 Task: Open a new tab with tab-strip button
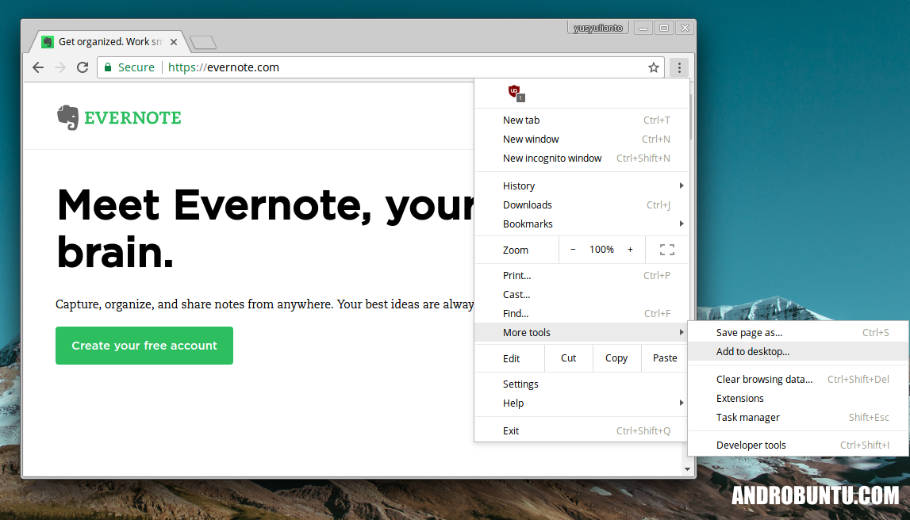[203, 43]
